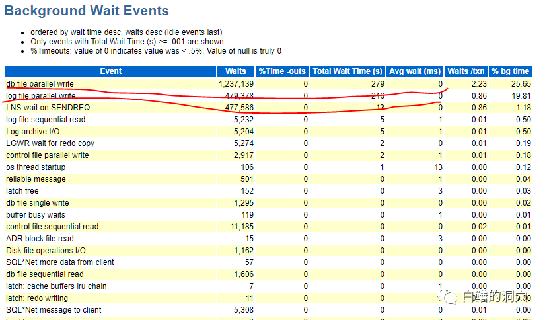Click the waits value 1,237,139
The image size is (545, 320).
[x=236, y=84]
